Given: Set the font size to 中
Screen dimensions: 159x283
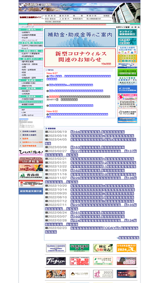Looking at the screenshot, I should pos(135,27).
